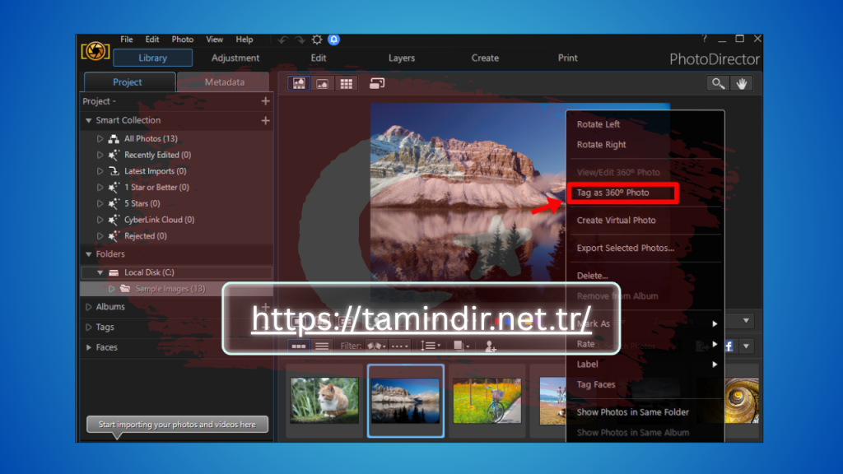The image size is (843, 474).
Task: Open the Help menu
Action: 244,39
